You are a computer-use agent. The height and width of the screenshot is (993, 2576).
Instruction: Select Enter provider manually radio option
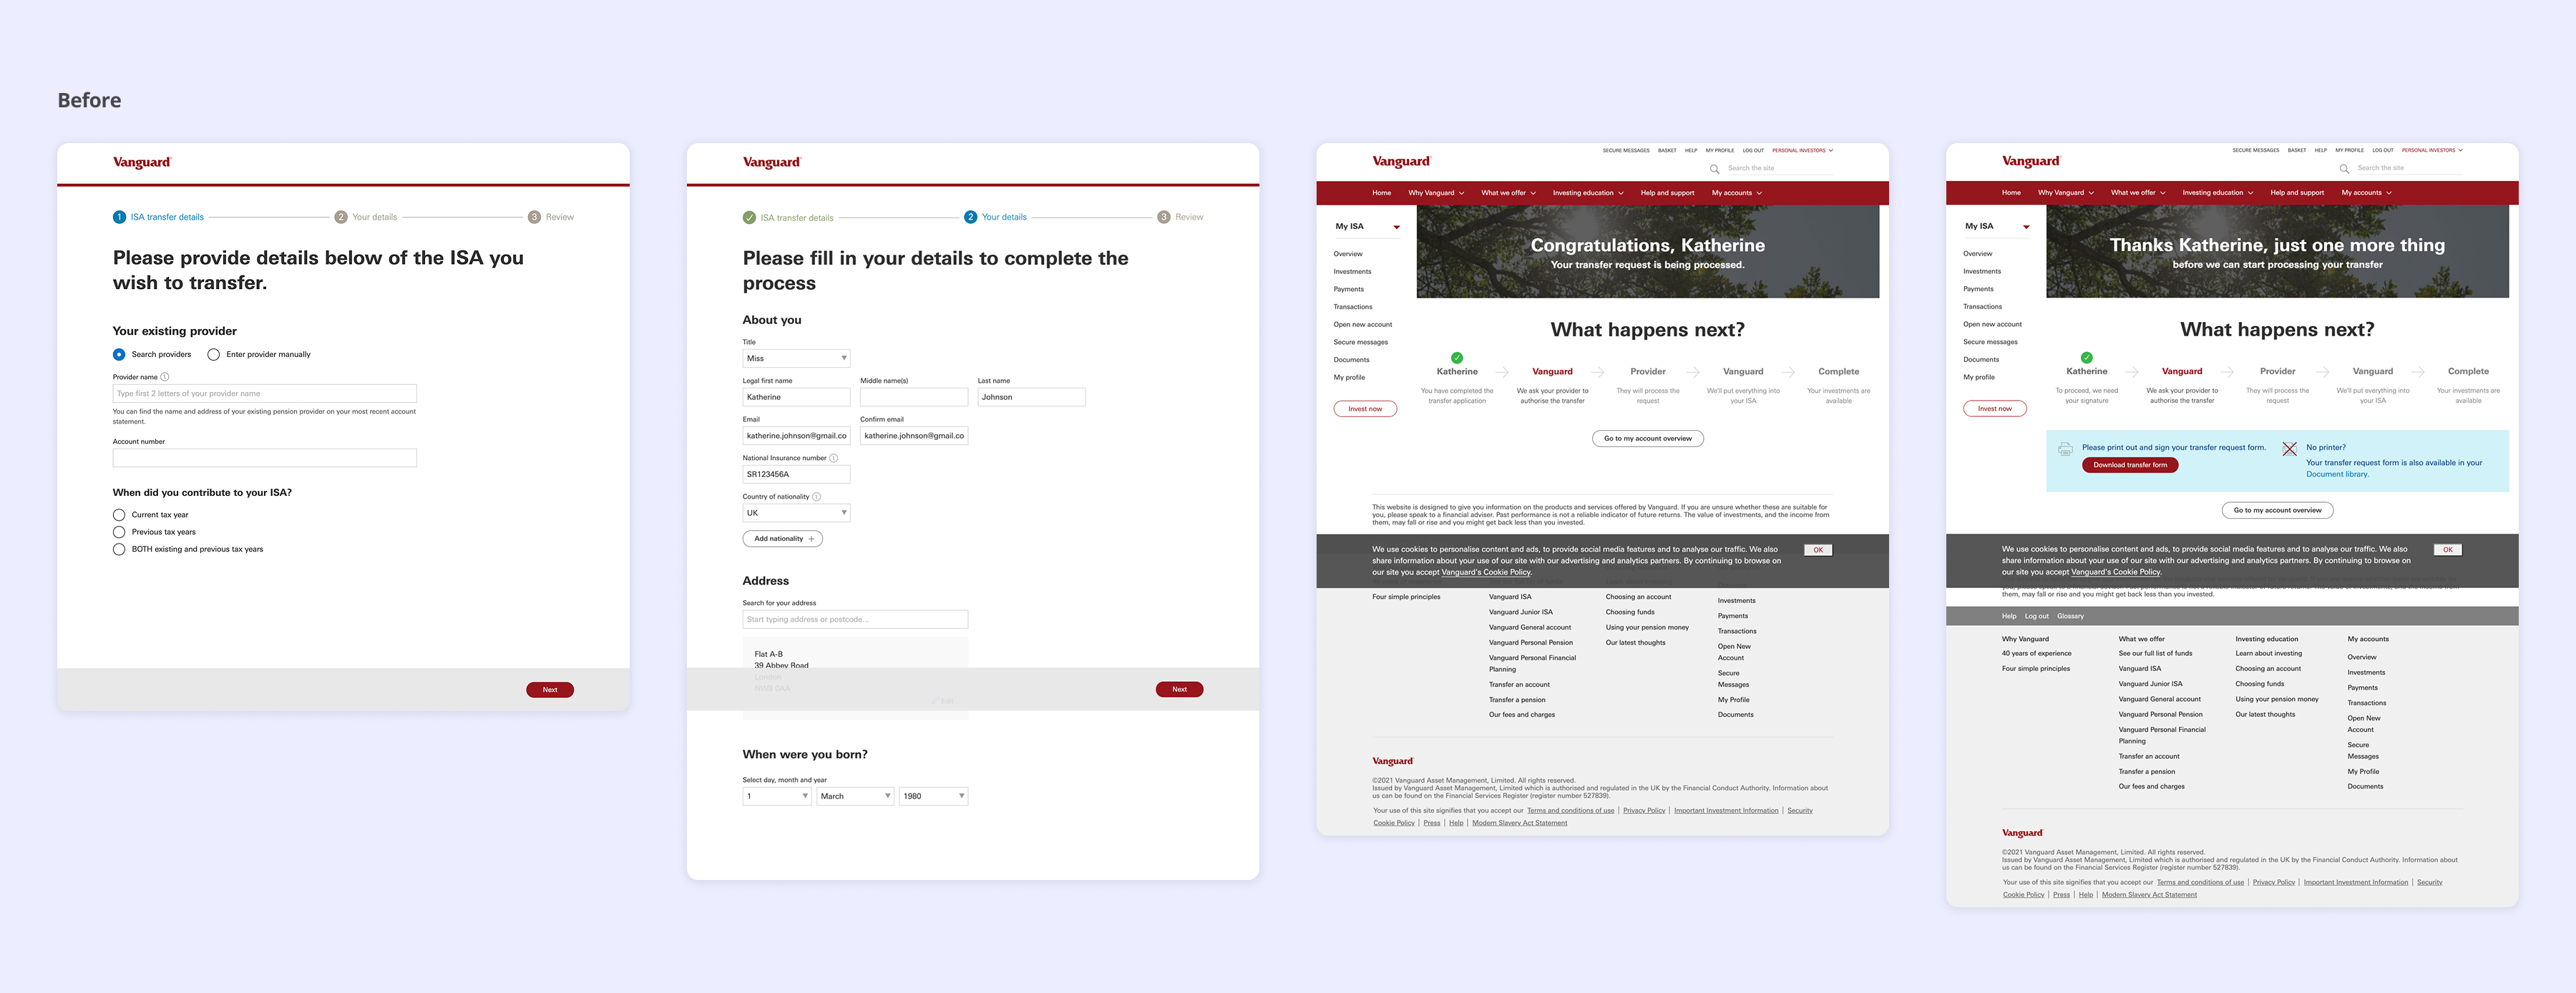pos(214,354)
